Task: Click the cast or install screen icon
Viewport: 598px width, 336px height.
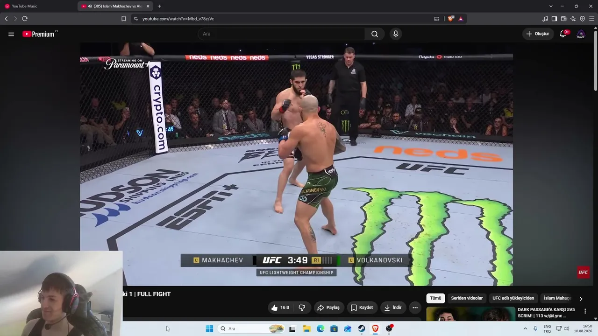Action: (437, 19)
